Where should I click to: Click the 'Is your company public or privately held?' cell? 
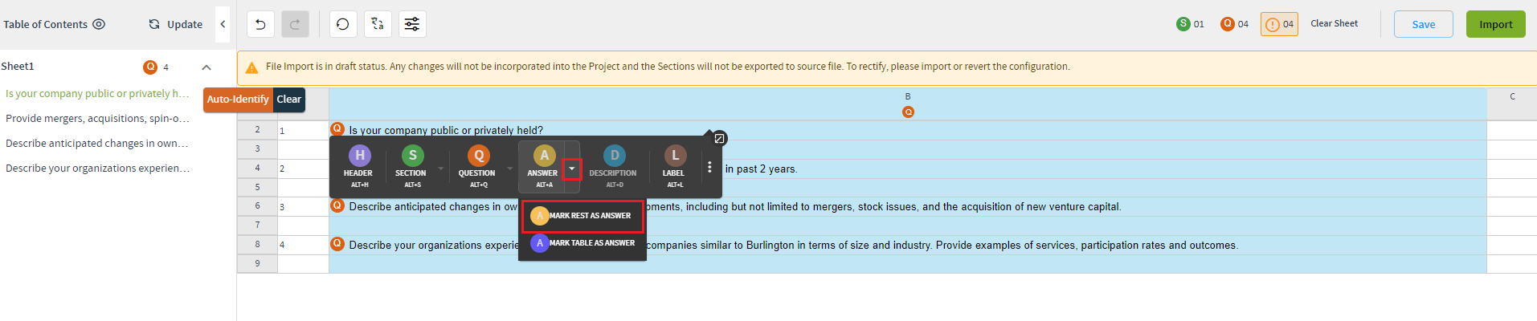pyautogui.click(x=908, y=130)
